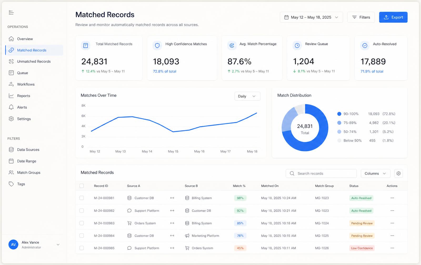421x265 pixels.
Task: Click the Alerts bell icon
Action: 11,107
